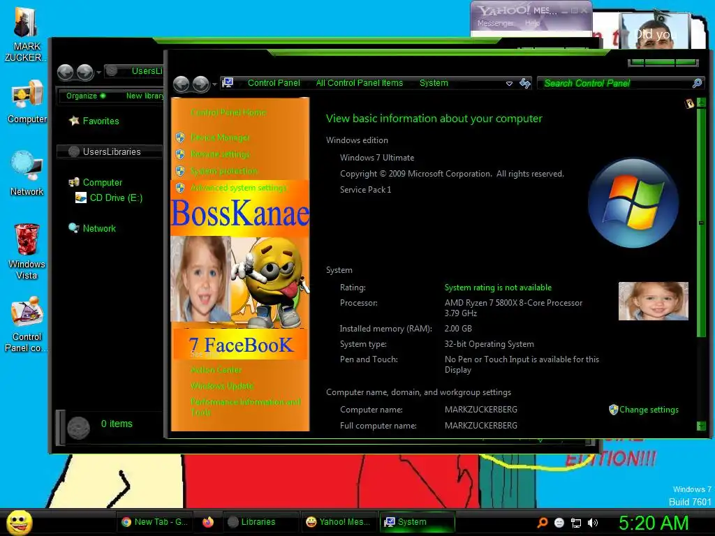
Task: Select System breadcrumb
Action: (x=434, y=83)
